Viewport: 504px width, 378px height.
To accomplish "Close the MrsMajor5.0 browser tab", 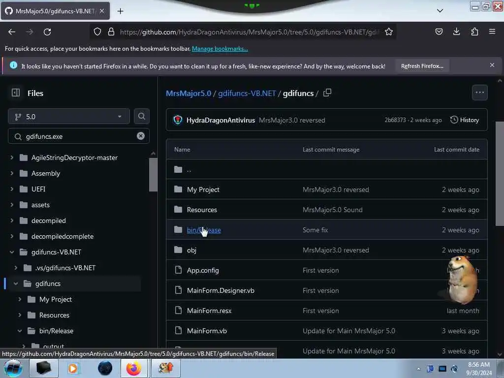I will 101,11.
